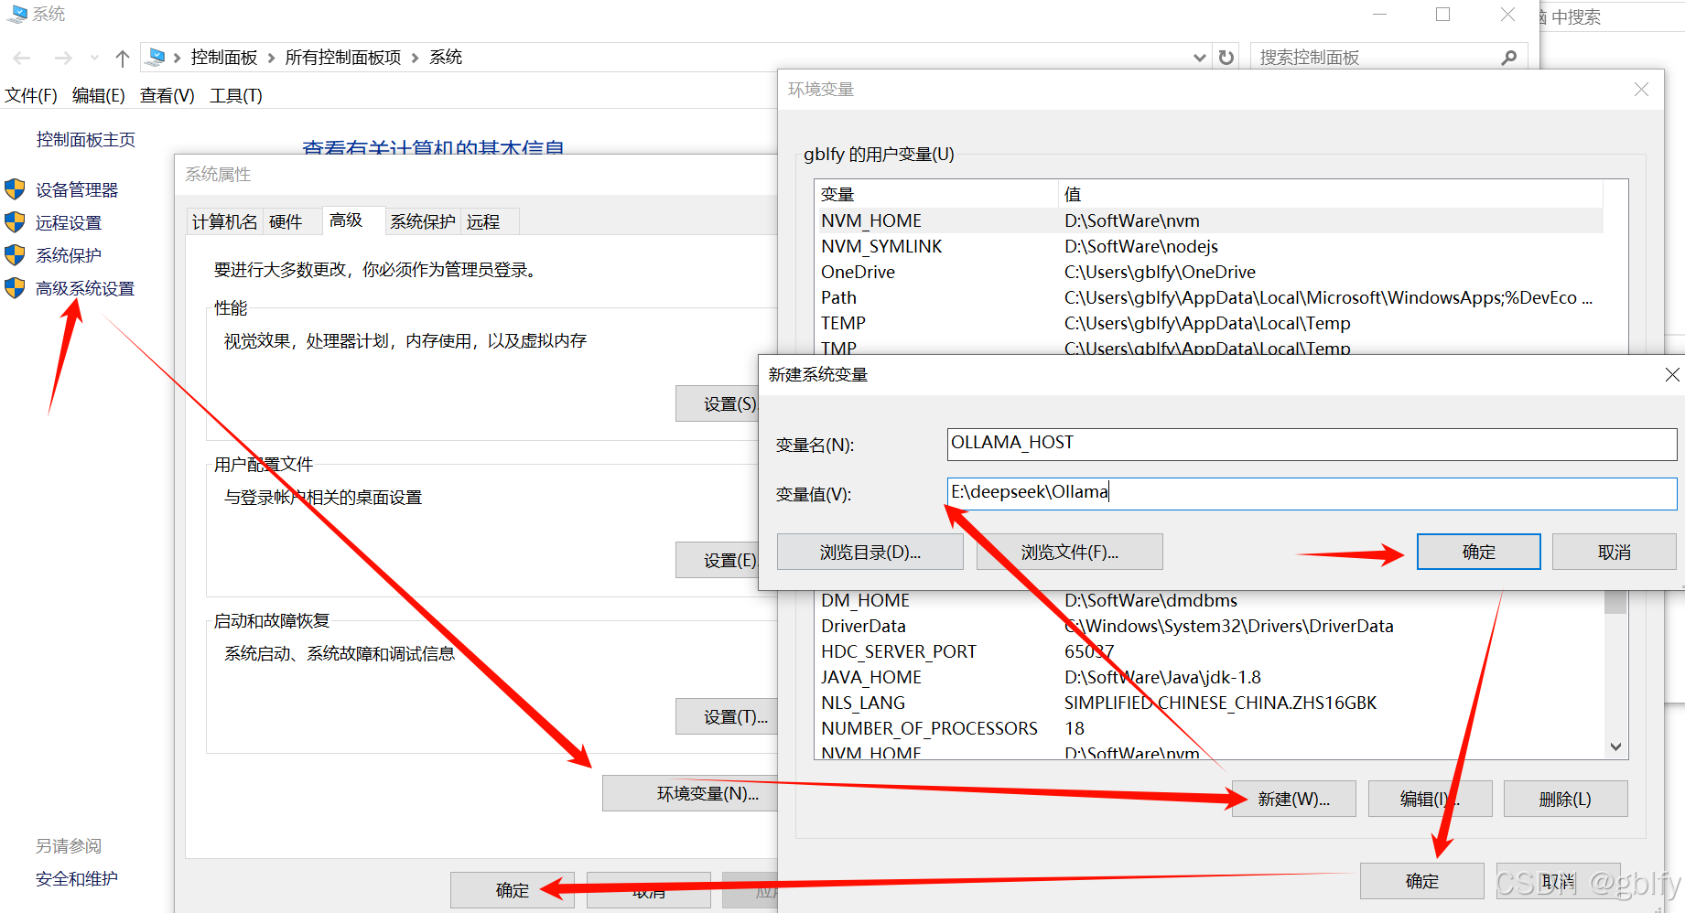Open the 文件(F) menu
The height and width of the screenshot is (913, 1685).
(x=31, y=95)
